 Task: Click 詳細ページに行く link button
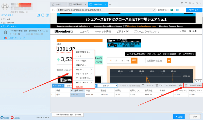[x=174, y=85]
